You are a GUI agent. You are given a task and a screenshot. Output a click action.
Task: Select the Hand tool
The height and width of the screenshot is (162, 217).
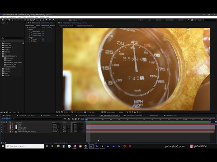pyautogui.click(x=9, y=20)
